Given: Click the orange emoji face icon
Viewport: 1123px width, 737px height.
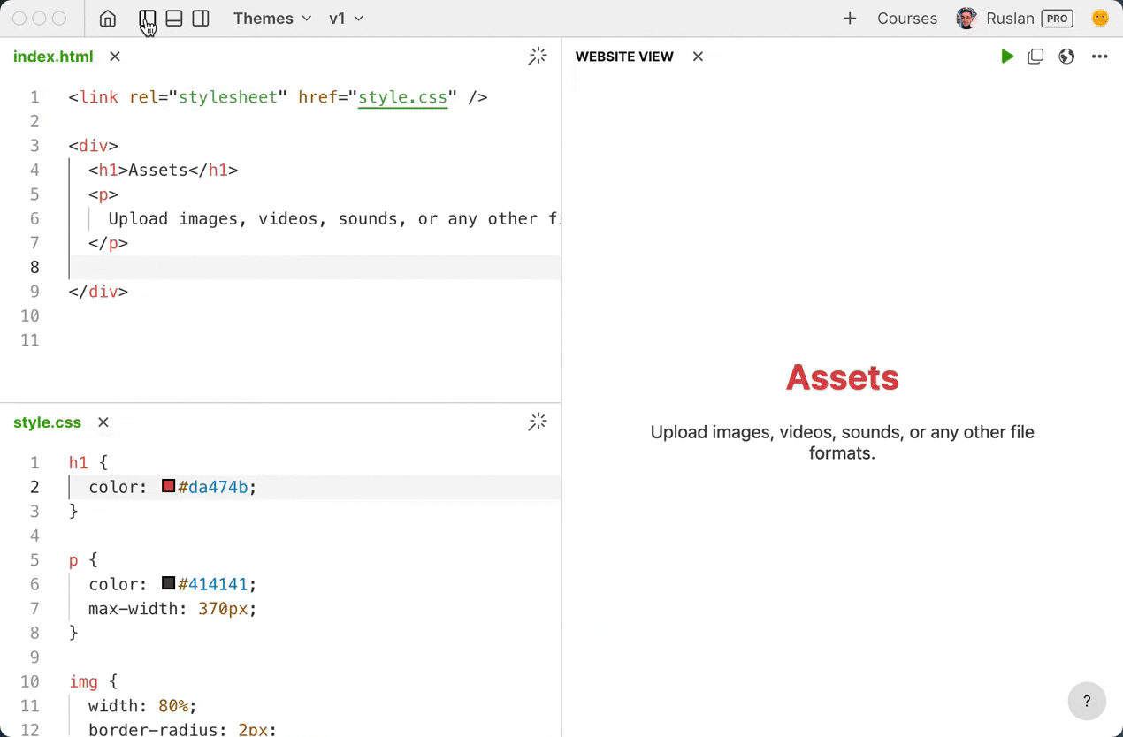Looking at the screenshot, I should click(x=1100, y=18).
